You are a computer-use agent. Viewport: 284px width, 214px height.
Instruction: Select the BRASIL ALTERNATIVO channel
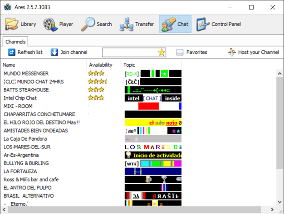point(29,196)
